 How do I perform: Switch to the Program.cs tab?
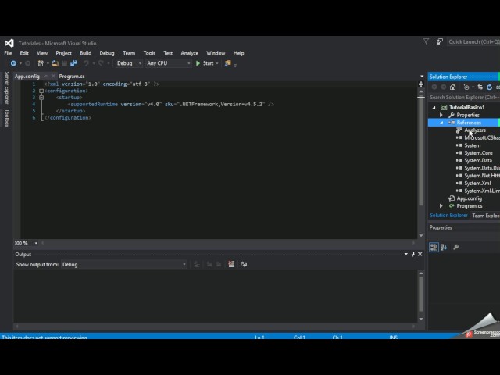tap(72, 77)
